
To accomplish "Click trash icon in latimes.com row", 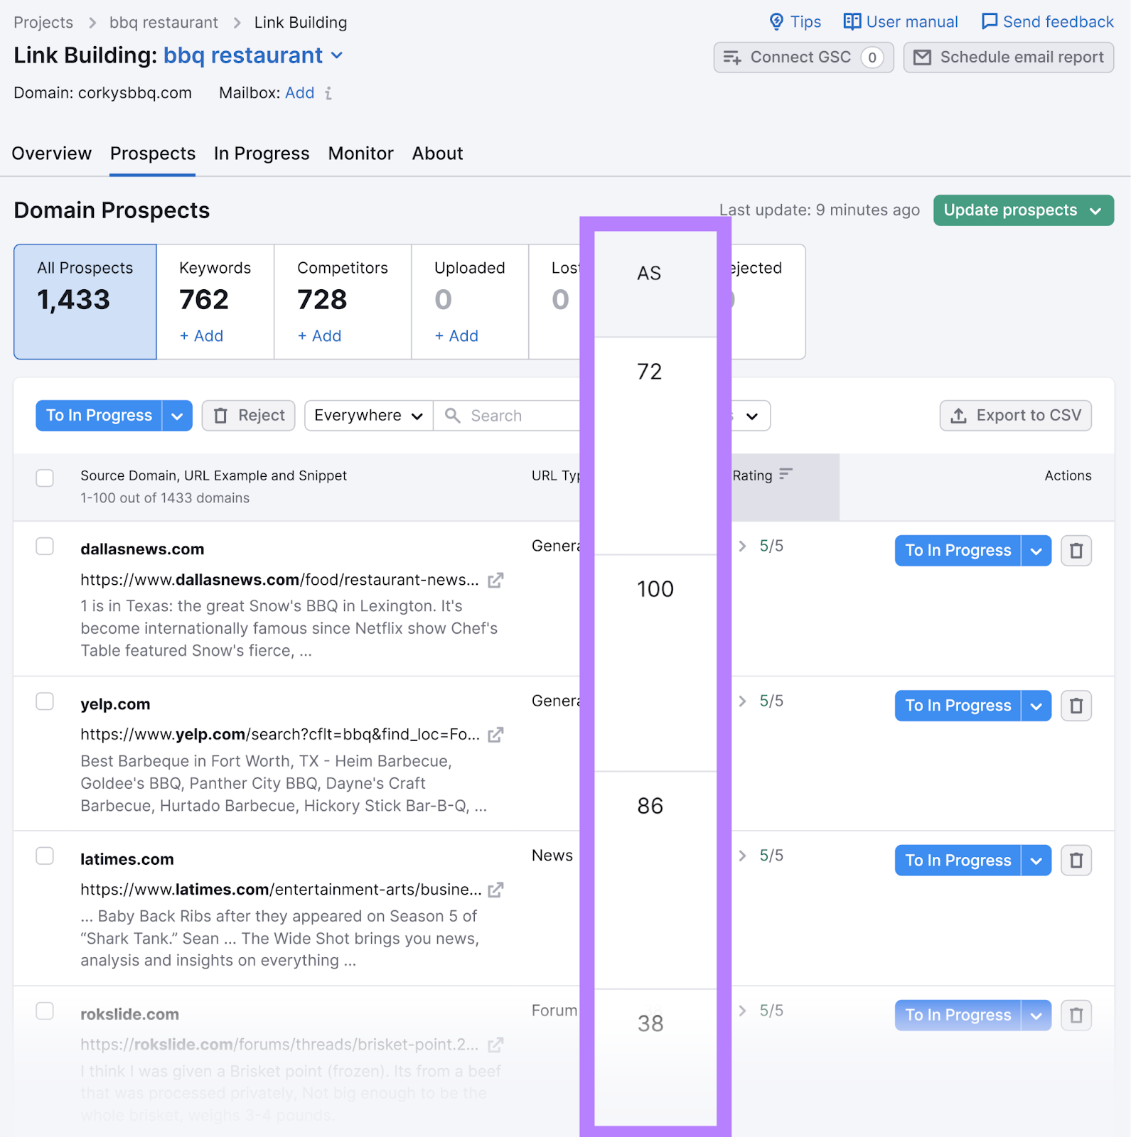I will tap(1076, 861).
